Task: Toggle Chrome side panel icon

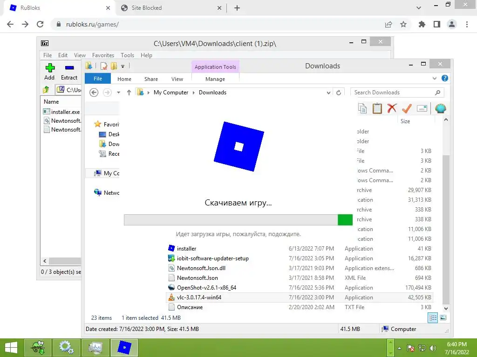Action: coord(437,24)
